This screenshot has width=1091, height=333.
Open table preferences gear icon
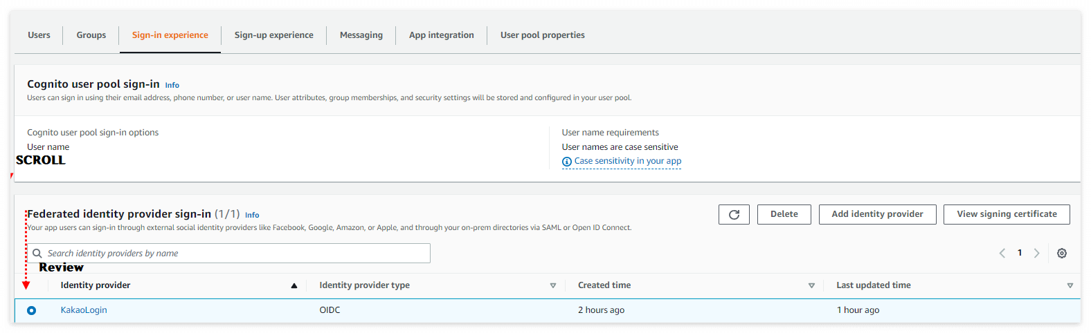pyautogui.click(x=1062, y=254)
